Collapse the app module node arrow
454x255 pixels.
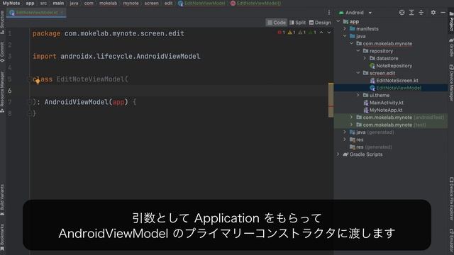click(338, 21)
